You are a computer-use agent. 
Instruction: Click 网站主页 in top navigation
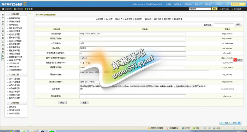point(209,5)
